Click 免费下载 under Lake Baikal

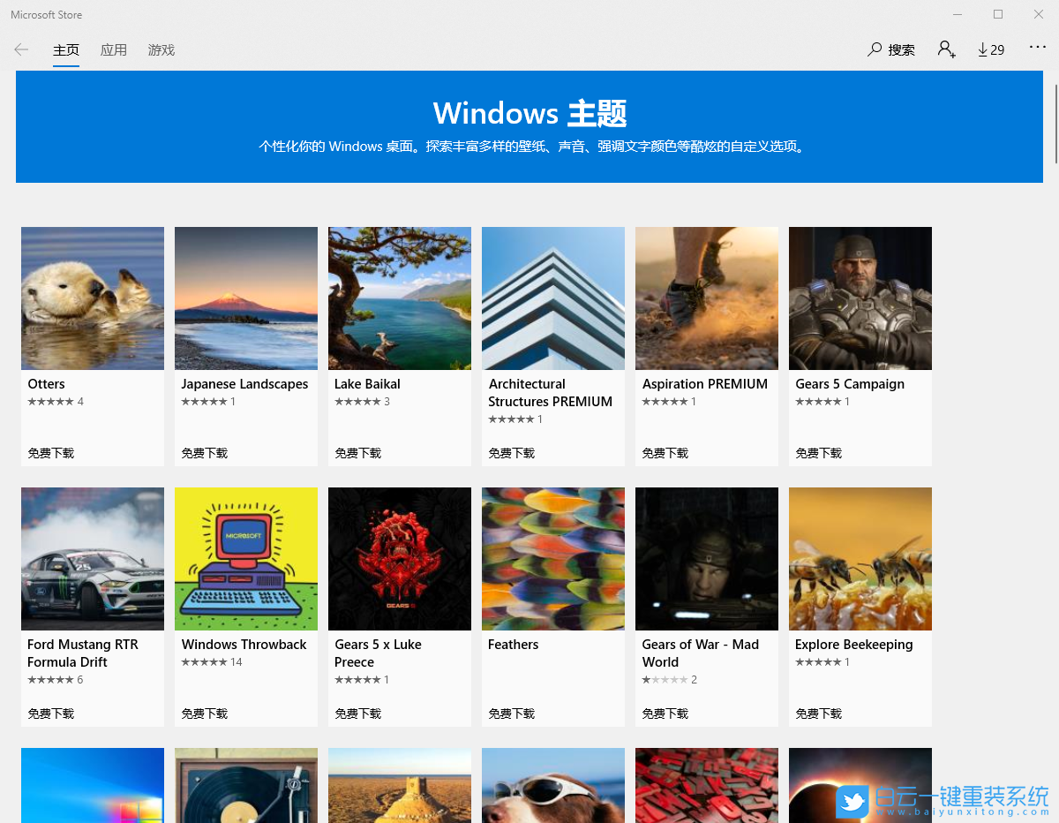[357, 452]
